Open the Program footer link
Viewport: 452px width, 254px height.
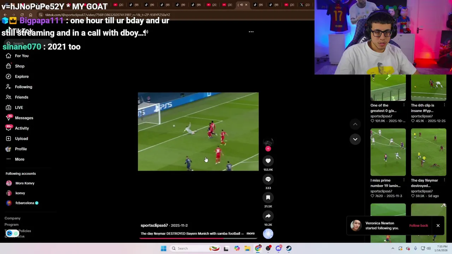coord(12,225)
